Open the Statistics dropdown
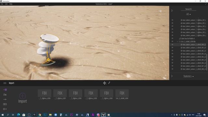This screenshot has height=117, width=208. (x=188, y=76)
